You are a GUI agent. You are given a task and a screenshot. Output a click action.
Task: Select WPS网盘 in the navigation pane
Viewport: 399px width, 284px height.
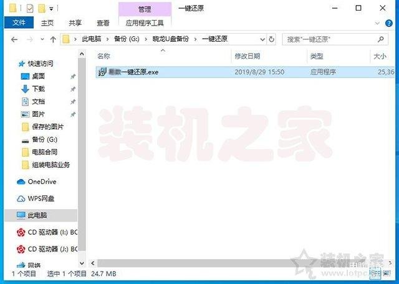[x=41, y=198]
